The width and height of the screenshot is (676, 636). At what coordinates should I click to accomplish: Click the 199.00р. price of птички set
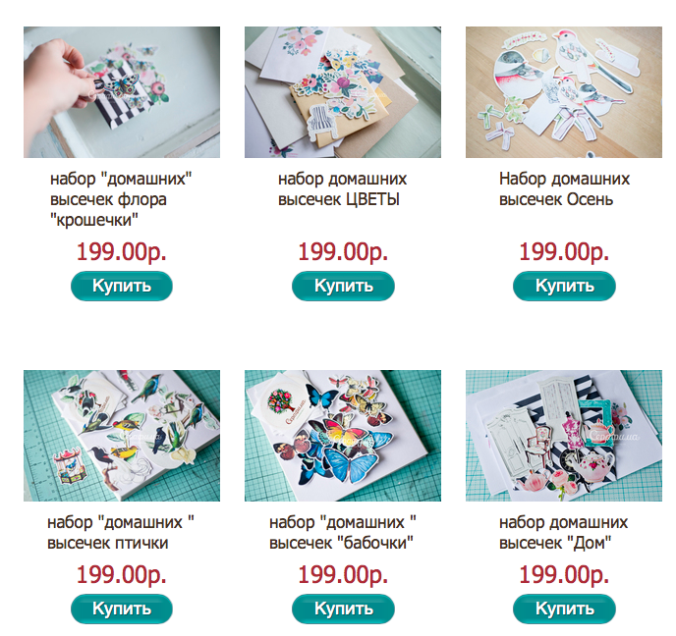click(121, 574)
